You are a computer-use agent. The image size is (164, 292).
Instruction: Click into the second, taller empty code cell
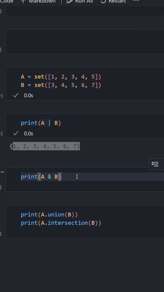(85, 42)
